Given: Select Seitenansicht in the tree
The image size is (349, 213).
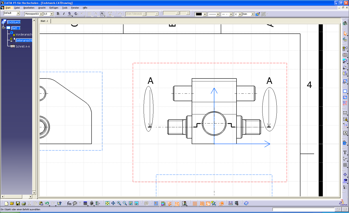Looking at the screenshot, I should coord(24,40).
